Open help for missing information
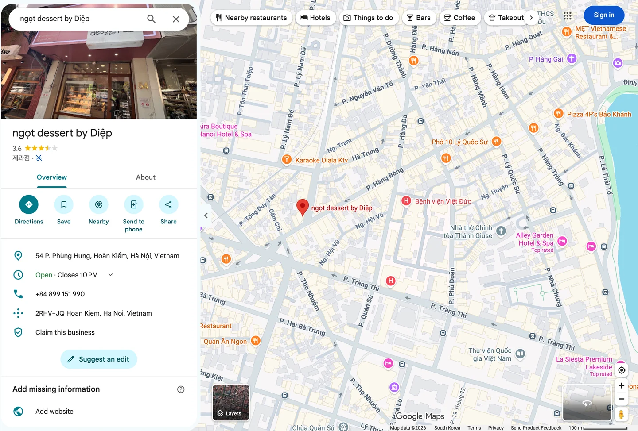The height and width of the screenshot is (431, 638). (x=181, y=389)
